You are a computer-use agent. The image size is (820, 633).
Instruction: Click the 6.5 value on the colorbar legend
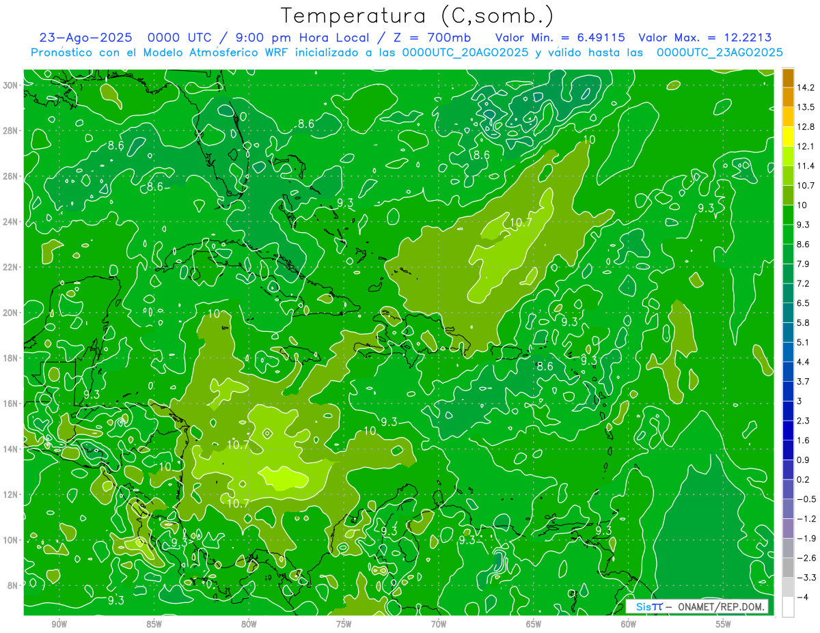[x=804, y=303]
